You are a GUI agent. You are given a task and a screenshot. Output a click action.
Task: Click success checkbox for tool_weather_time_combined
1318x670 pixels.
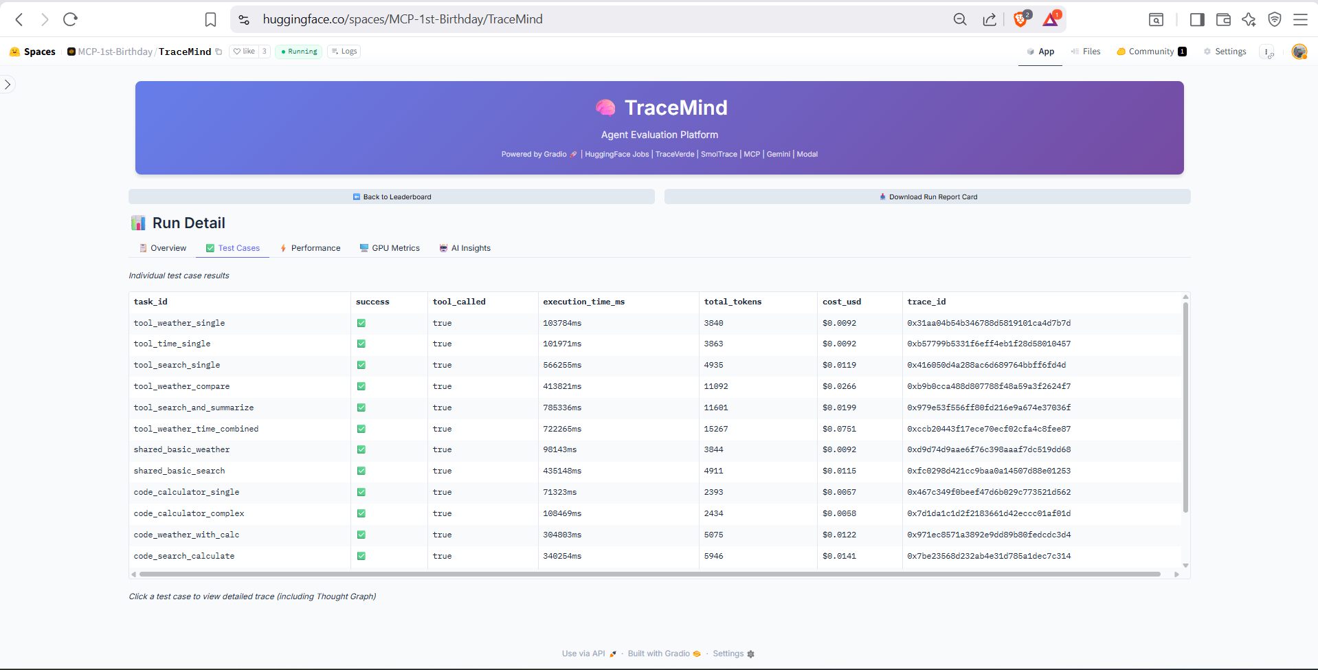pos(361,429)
